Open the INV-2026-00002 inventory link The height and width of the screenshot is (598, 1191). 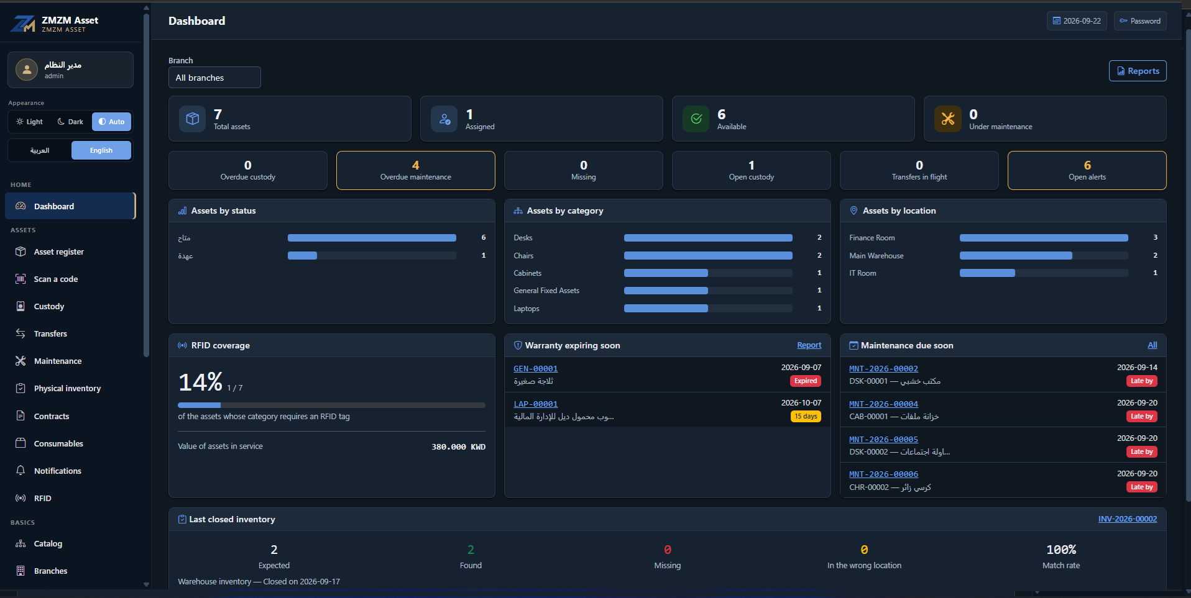click(x=1128, y=519)
